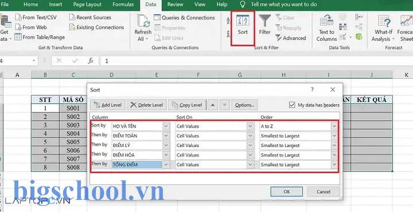Open the Home tab
The height and width of the screenshot is (212, 413).
(30, 5)
